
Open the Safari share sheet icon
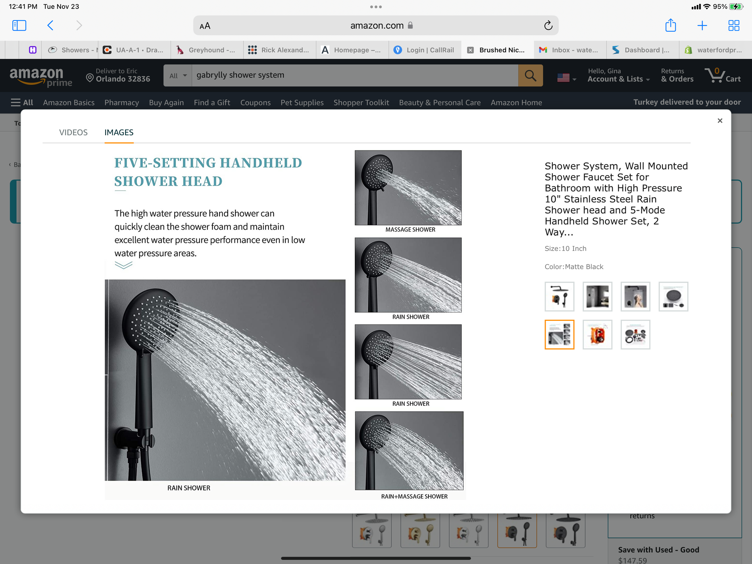[670, 26]
